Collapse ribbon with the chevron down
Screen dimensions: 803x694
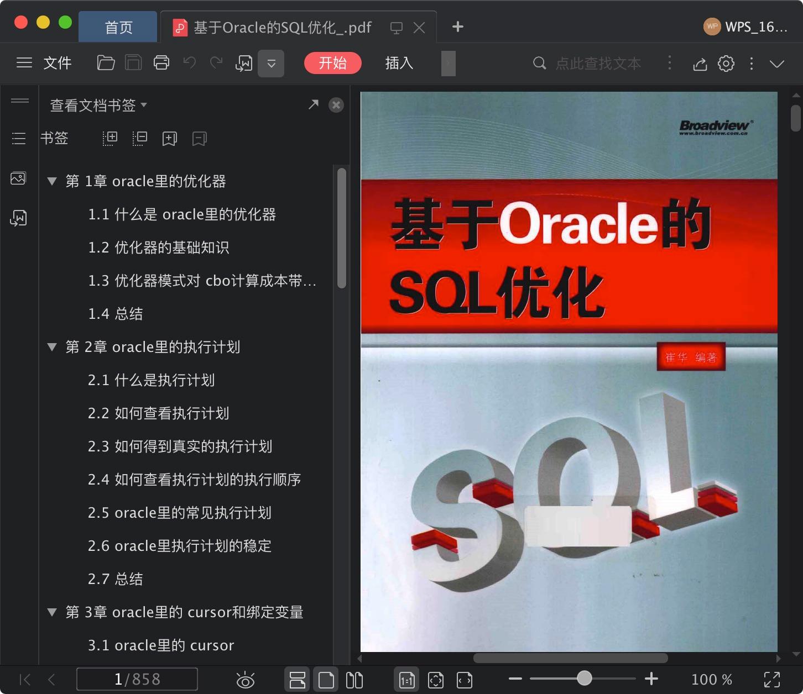(777, 64)
